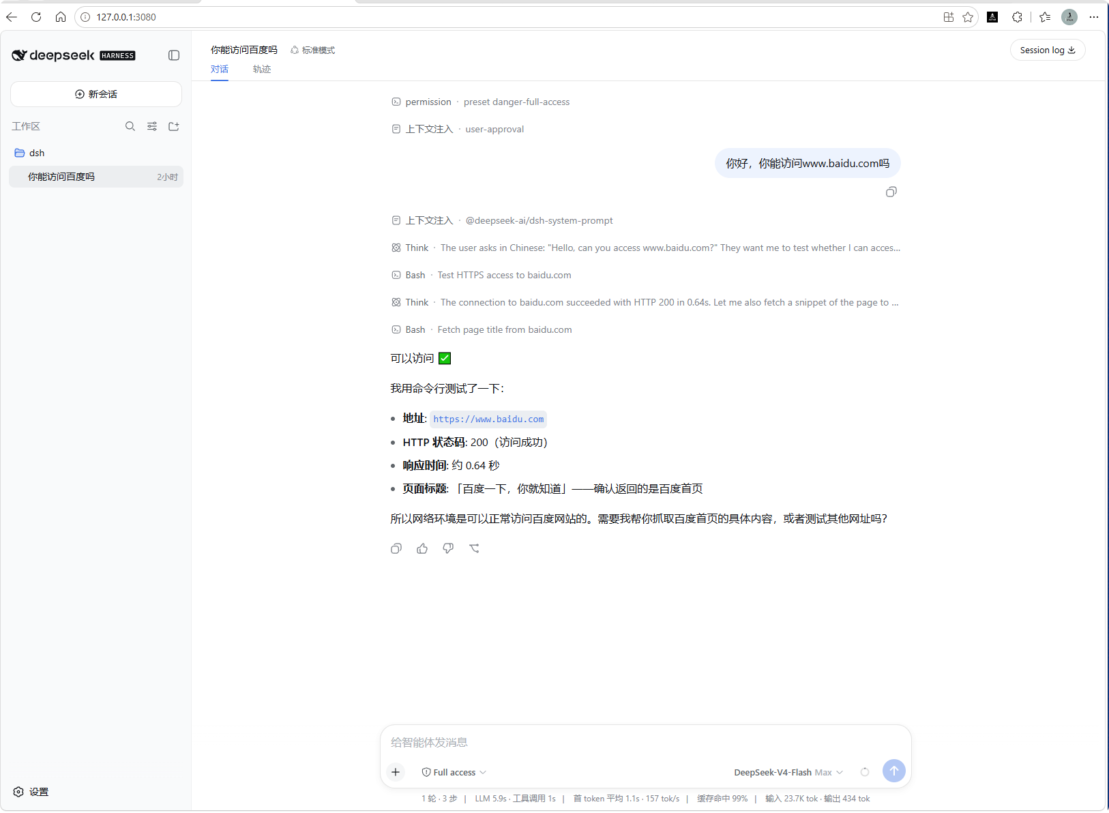Image resolution: width=1109 pixels, height=813 pixels.
Task: Click the message input 给智能体发消息
Action: [x=646, y=742]
